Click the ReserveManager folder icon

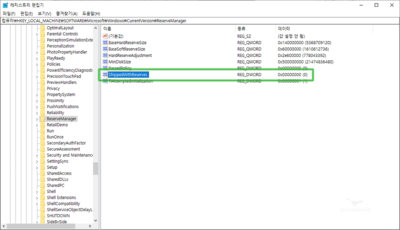43,119
